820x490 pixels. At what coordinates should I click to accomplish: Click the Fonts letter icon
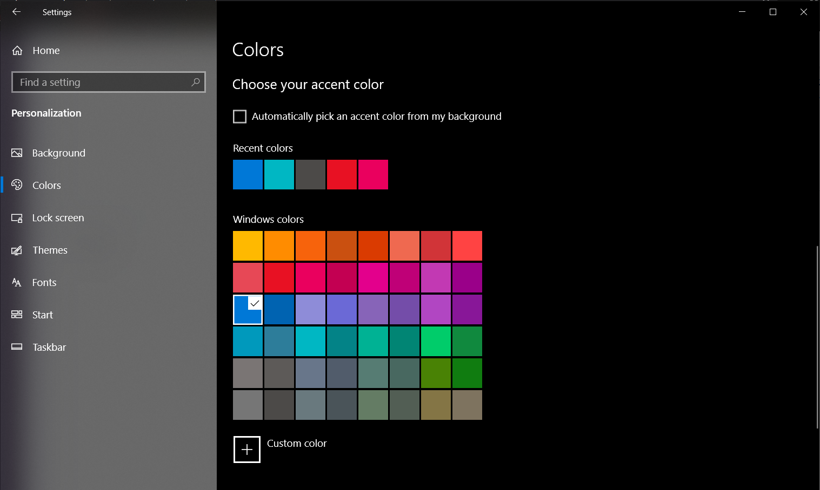17,283
